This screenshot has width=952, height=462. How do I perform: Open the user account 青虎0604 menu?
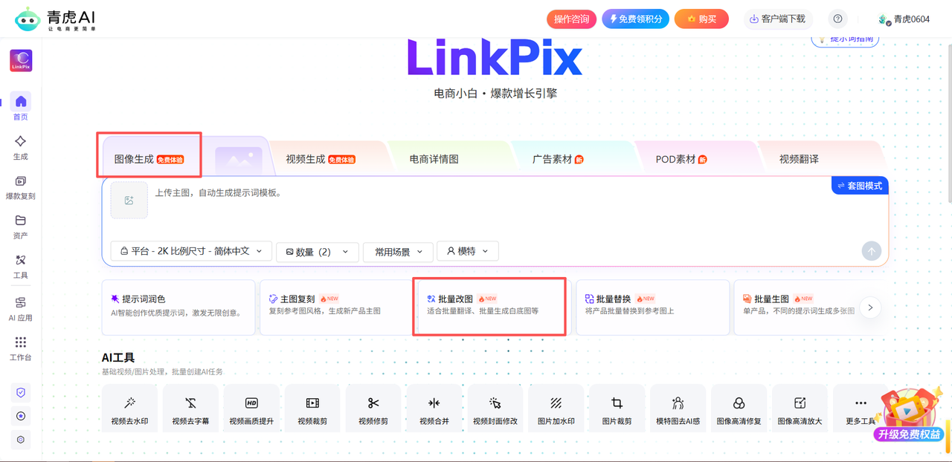pyautogui.click(x=904, y=19)
